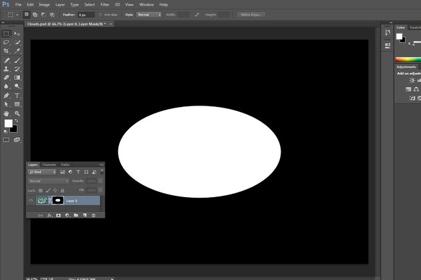Choose Intersect with selection mode
The width and height of the screenshot is (421, 280).
coord(52,15)
